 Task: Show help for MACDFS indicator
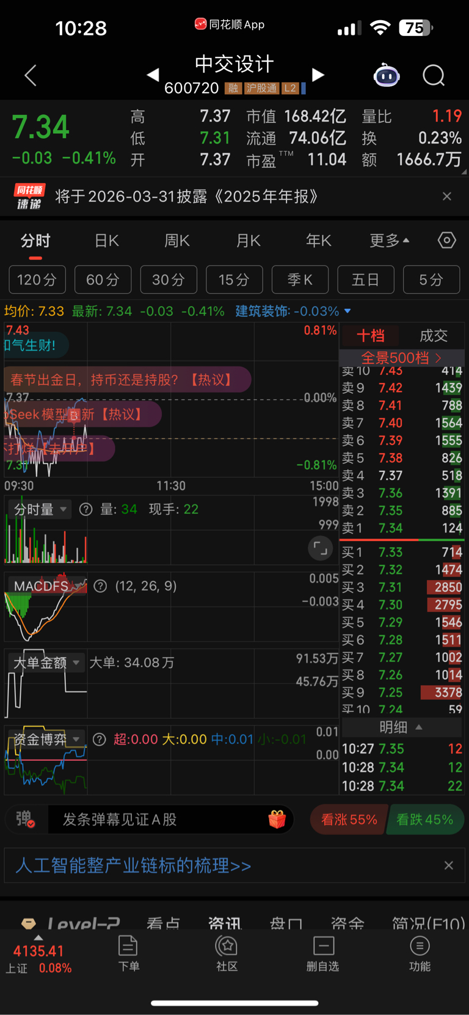[x=101, y=586]
